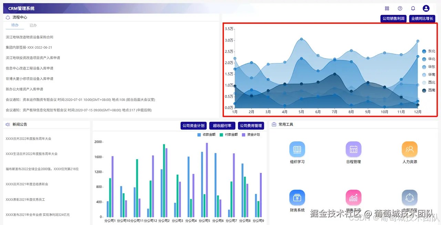Open 信息中心改造工程设备入库申请 item
Screen dimensions: 441x225
tap(30, 68)
